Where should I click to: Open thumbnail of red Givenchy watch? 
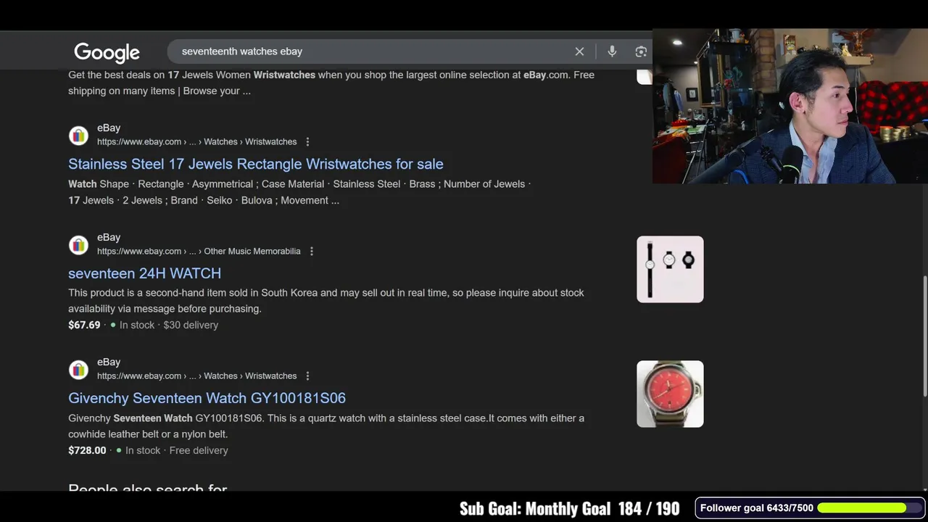coord(670,394)
